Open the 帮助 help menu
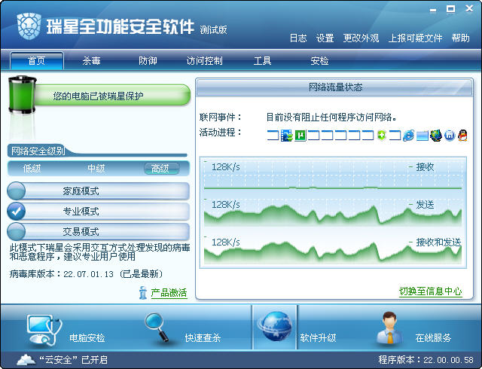Screen dimensions: 482x369 (x=460, y=38)
